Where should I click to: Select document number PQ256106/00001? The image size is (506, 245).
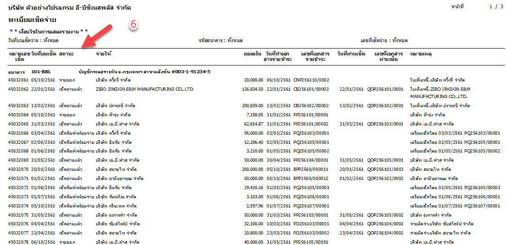pyautogui.click(x=311, y=196)
